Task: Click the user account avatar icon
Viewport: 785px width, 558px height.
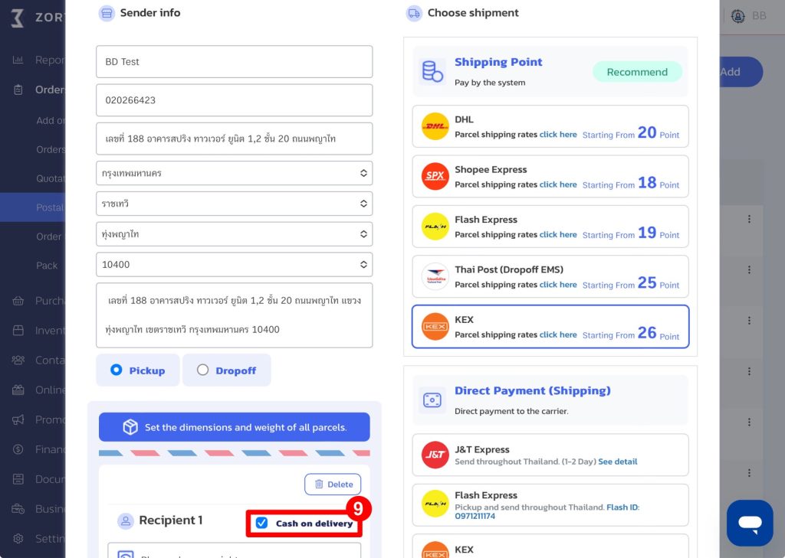Action: coord(738,16)
